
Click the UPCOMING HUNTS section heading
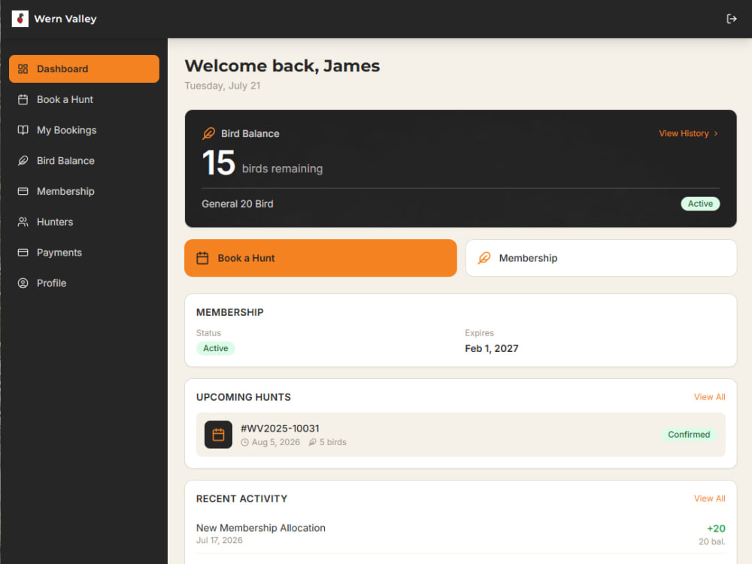[x=243, y=397]
